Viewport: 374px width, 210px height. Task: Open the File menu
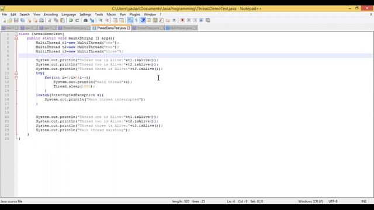[4, 15]
